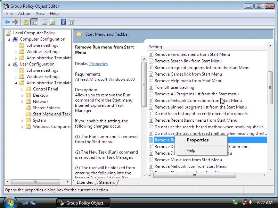278x208 pixels.
Task: Click the tree pane horizontal scrollbar thumb
Action: 35,182
